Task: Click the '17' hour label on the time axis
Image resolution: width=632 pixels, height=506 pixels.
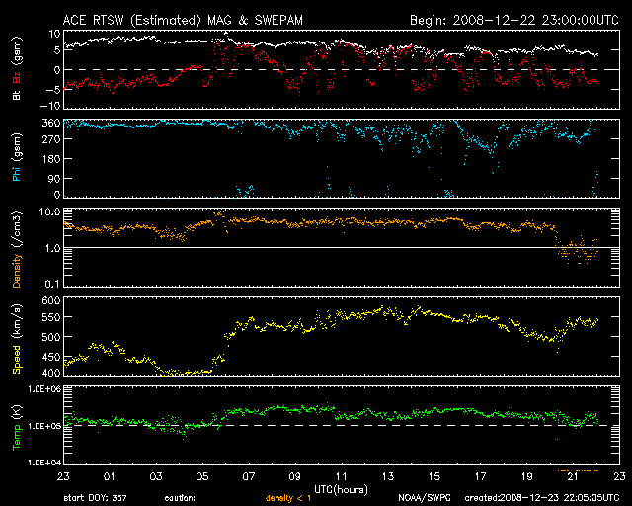Action: pyautogui.click(x=481, y=476)
